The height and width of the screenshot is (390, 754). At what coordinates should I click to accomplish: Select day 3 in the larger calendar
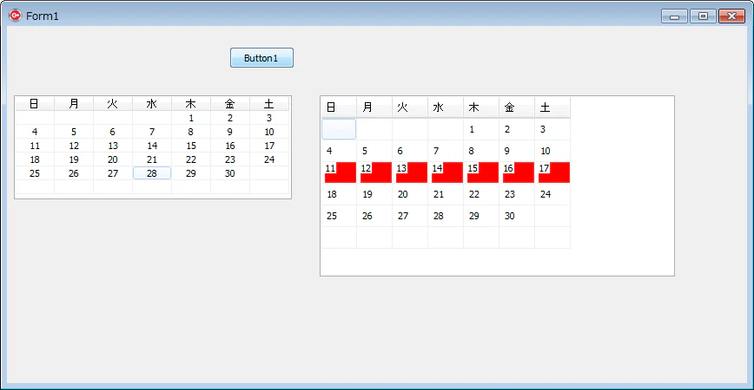(x=552, y=129)
